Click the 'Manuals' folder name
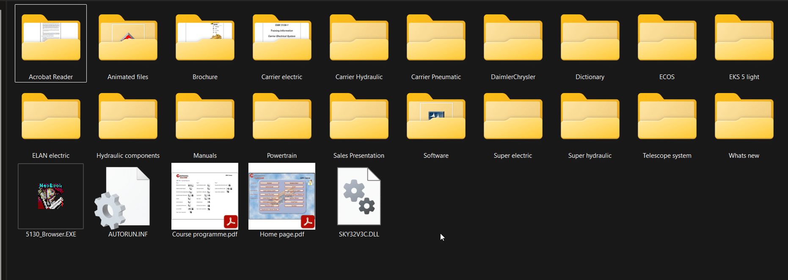The image size is (788, 280). 205,156
